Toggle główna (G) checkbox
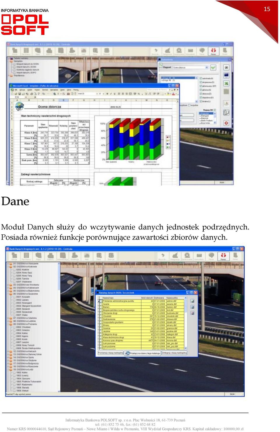The width and height of the screenshot is (280, 432). pos(201,90)
